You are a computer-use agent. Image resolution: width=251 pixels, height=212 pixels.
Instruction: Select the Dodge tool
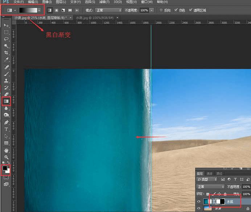point(6,115)
